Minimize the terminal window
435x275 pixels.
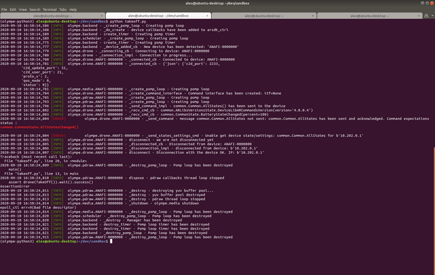point(422,3)
